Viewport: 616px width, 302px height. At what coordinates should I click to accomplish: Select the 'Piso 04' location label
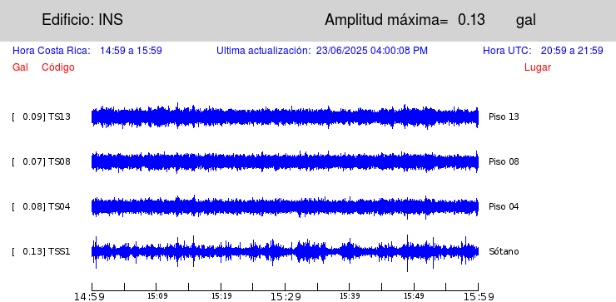pos(504,206)
